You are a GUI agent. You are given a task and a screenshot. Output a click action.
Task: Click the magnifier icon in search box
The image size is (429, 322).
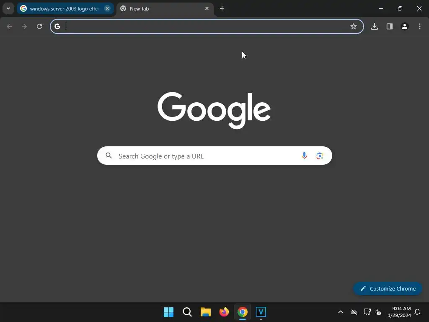(x=109, y=156)
